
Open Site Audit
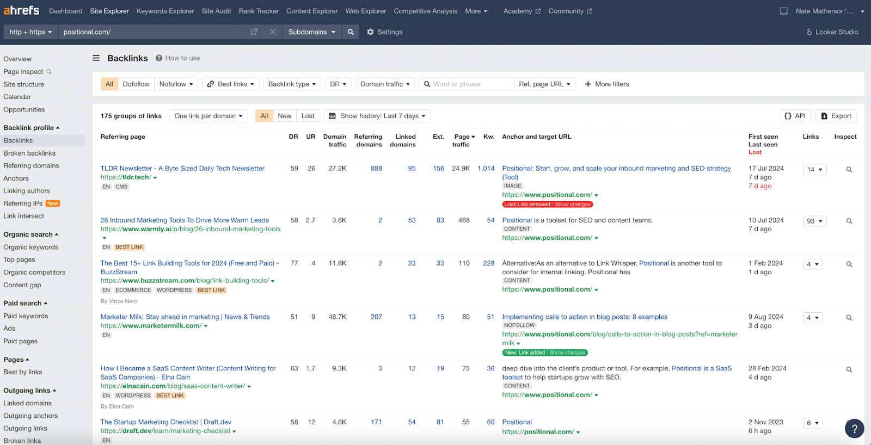point(216,11)
